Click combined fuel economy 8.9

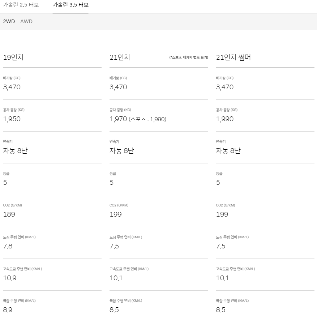[8, 310]
